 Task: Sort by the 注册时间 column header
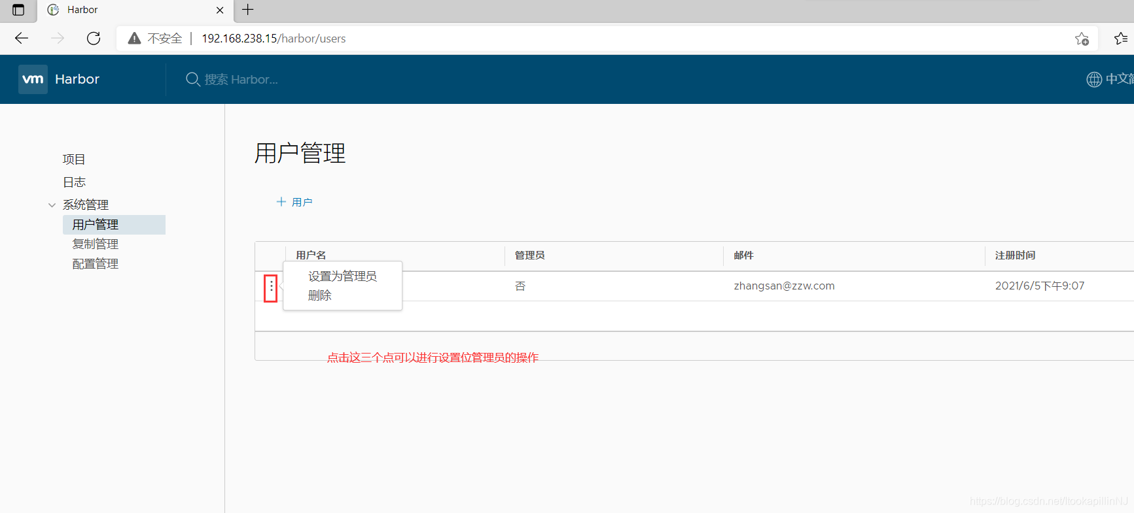(1016, 255)
